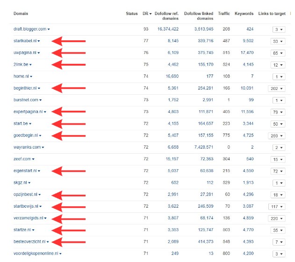The width and height of the screenshot is (295, 262).
Task: Open the opzijnbest.nl domain link
Action: (x=25, y=195)
